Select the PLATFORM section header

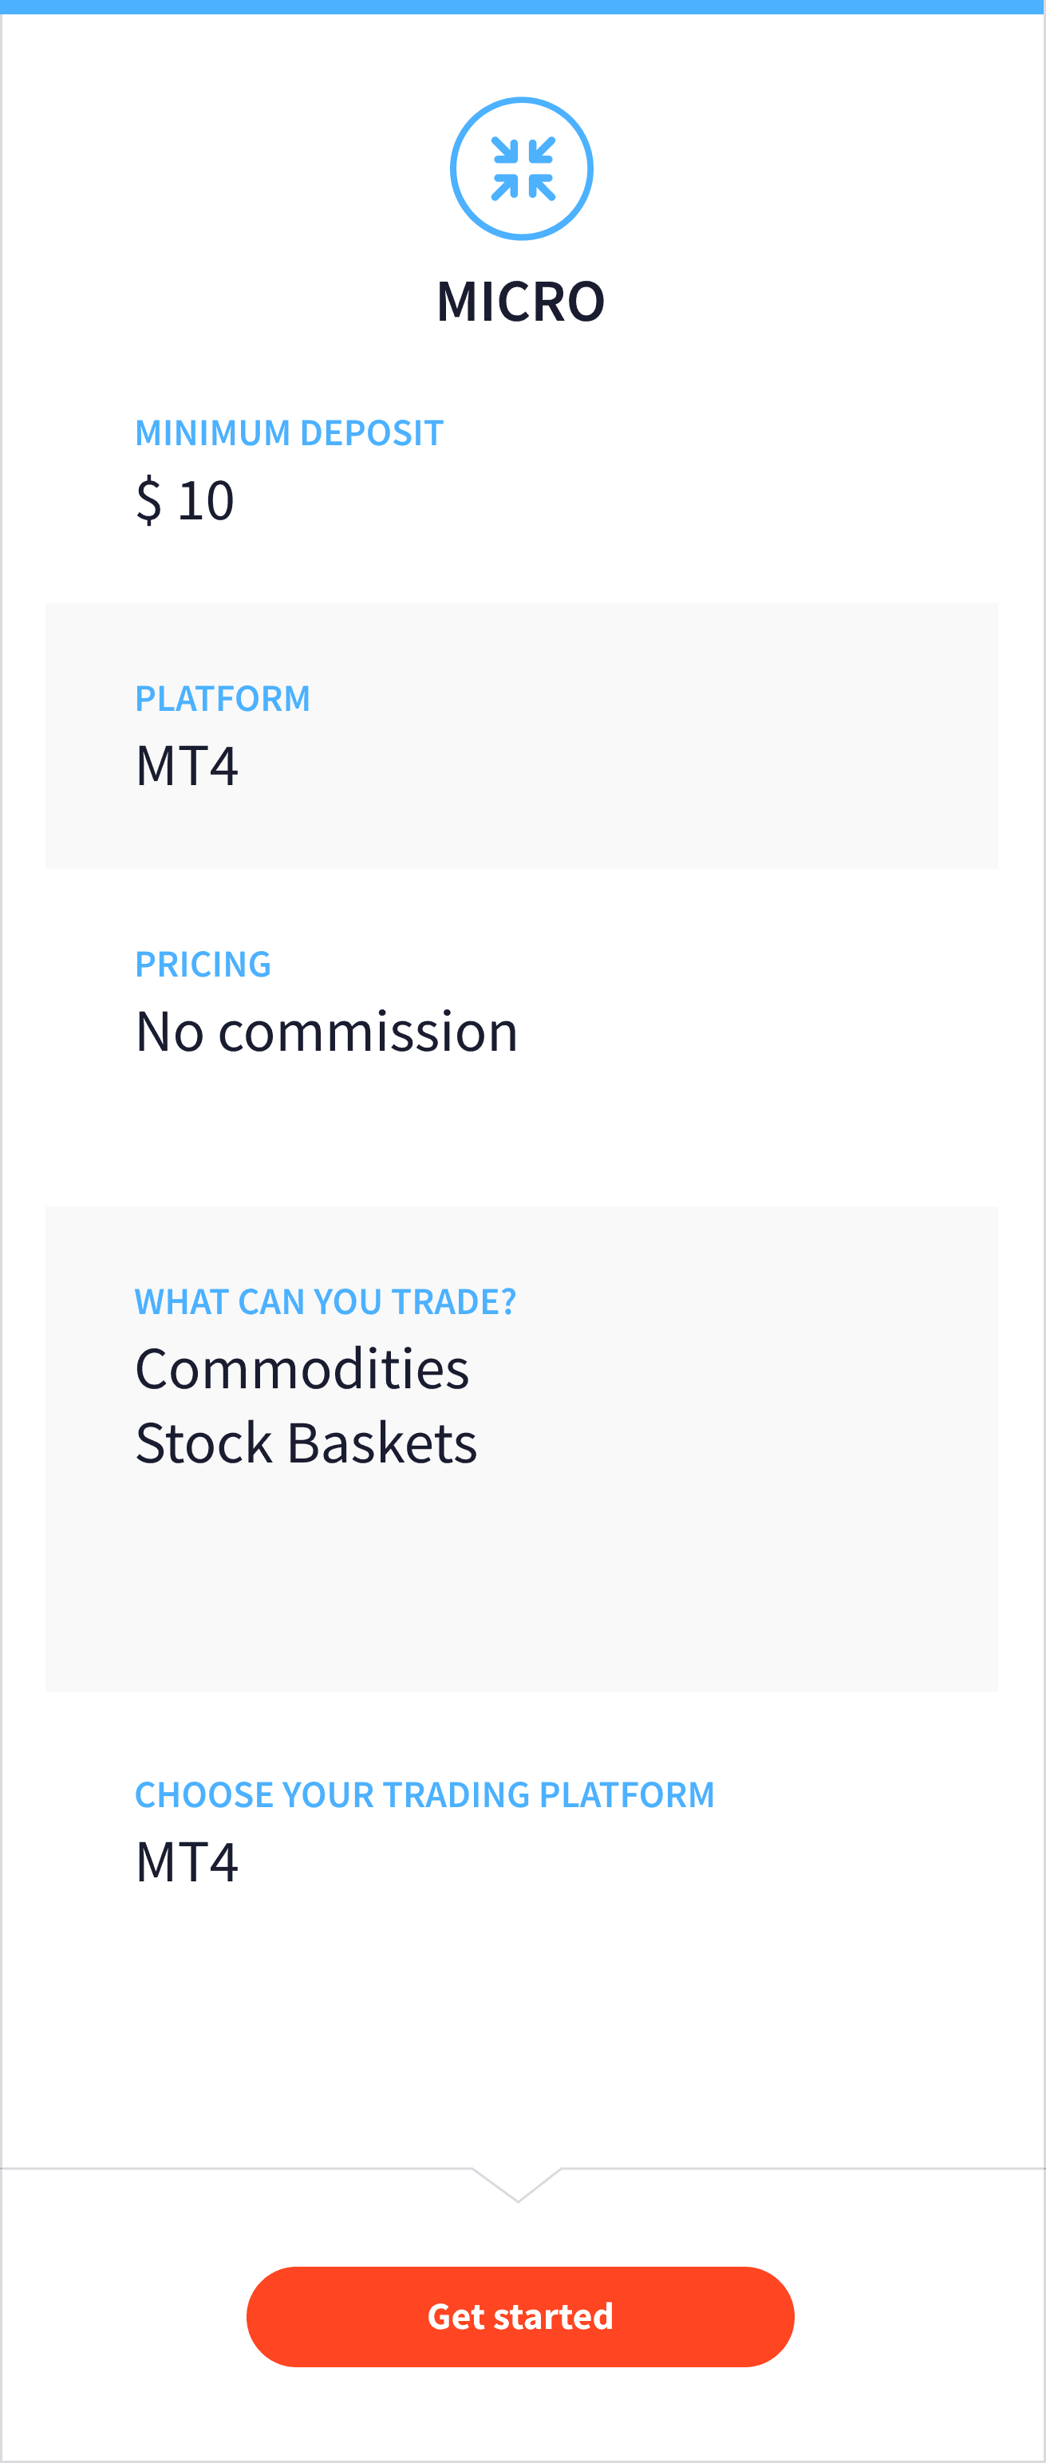(223, 699)
